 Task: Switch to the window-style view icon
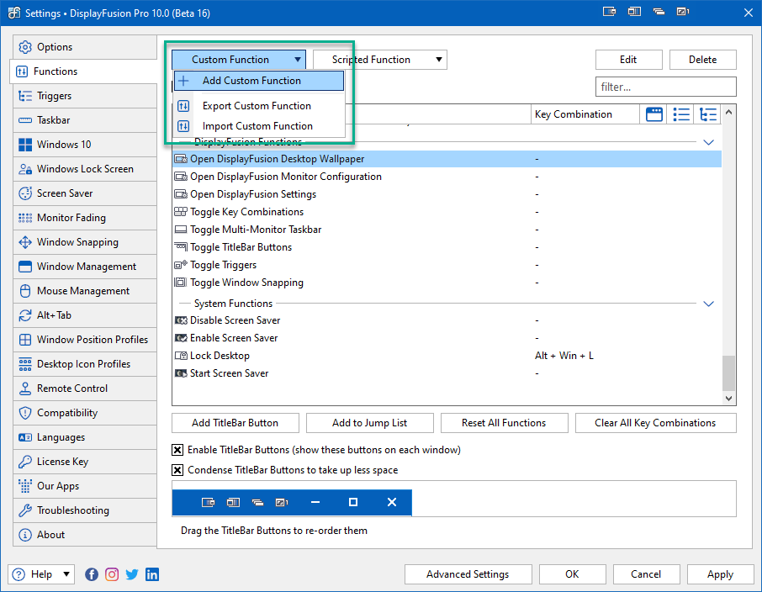pyautogui.click(x=654, y=114)
